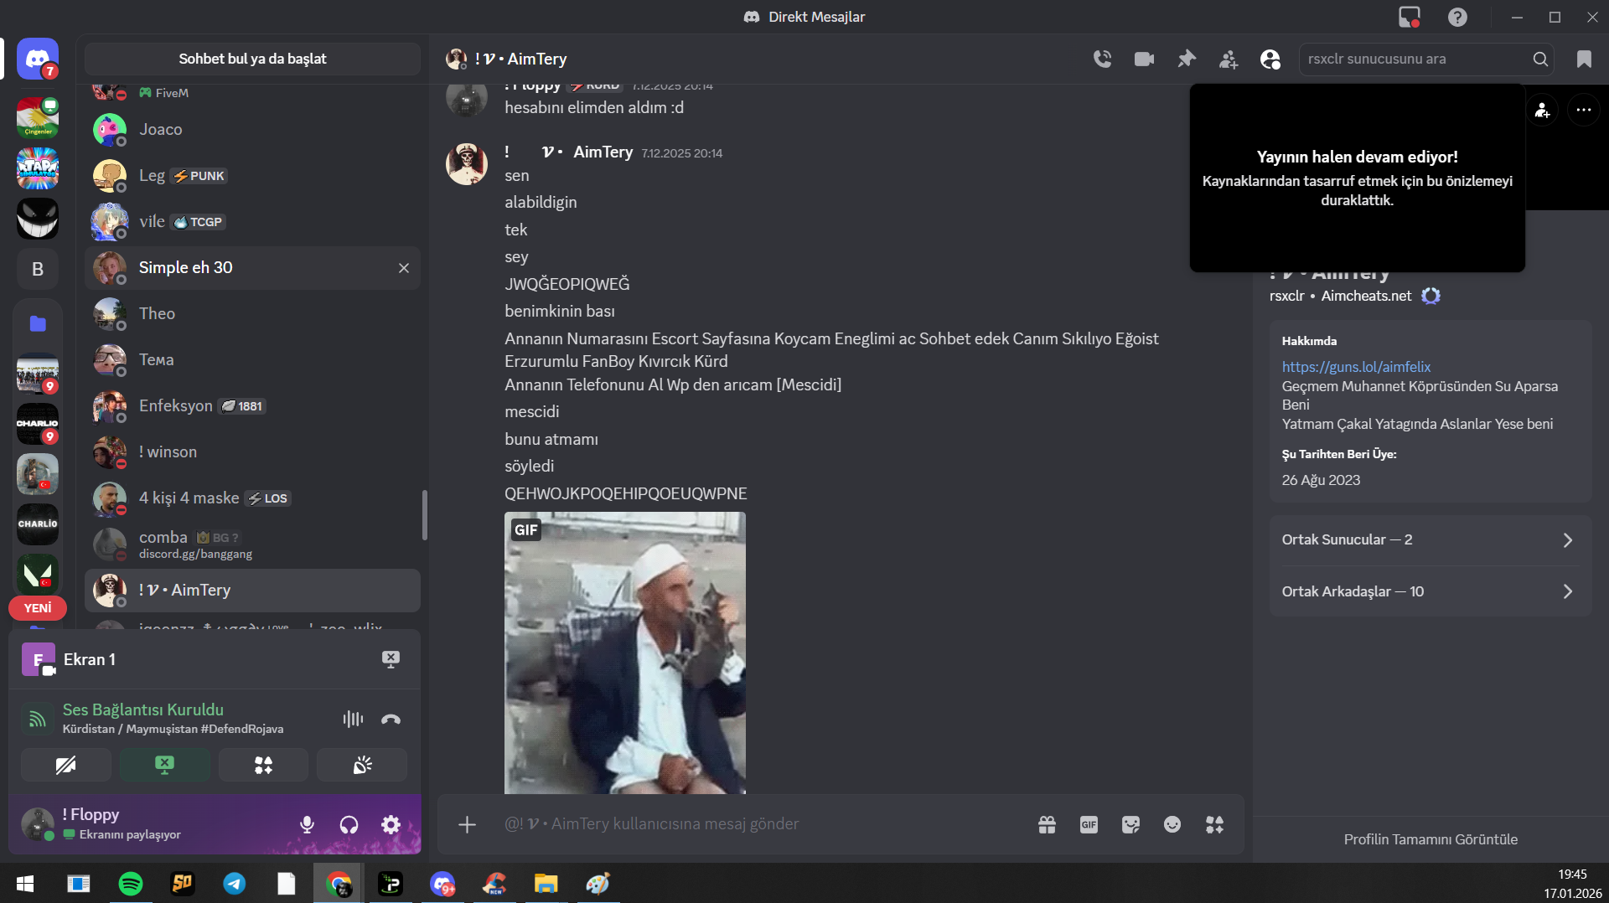This screenshot has width=1609, height=903.
Task: Open Sohbet bul ya da başlat search
Action: coord(252,59)
